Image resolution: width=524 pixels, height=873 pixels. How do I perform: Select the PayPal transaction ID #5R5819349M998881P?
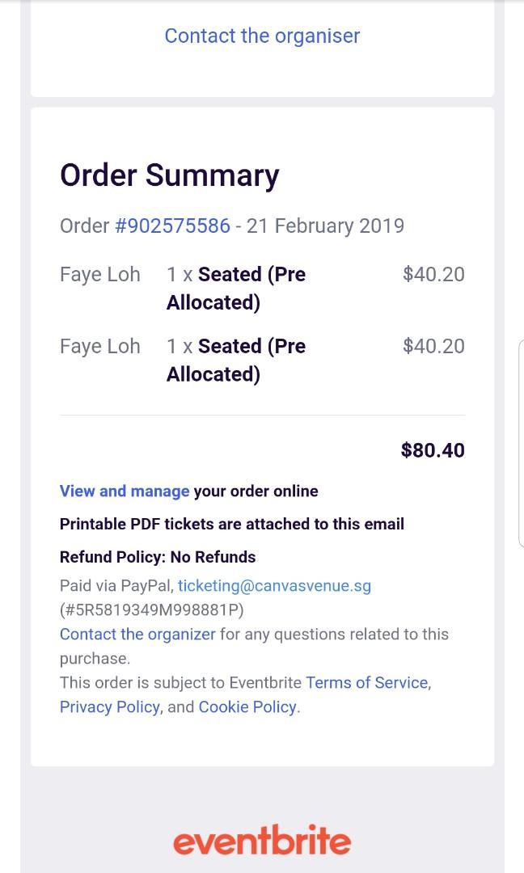click(x=152, y=610)
